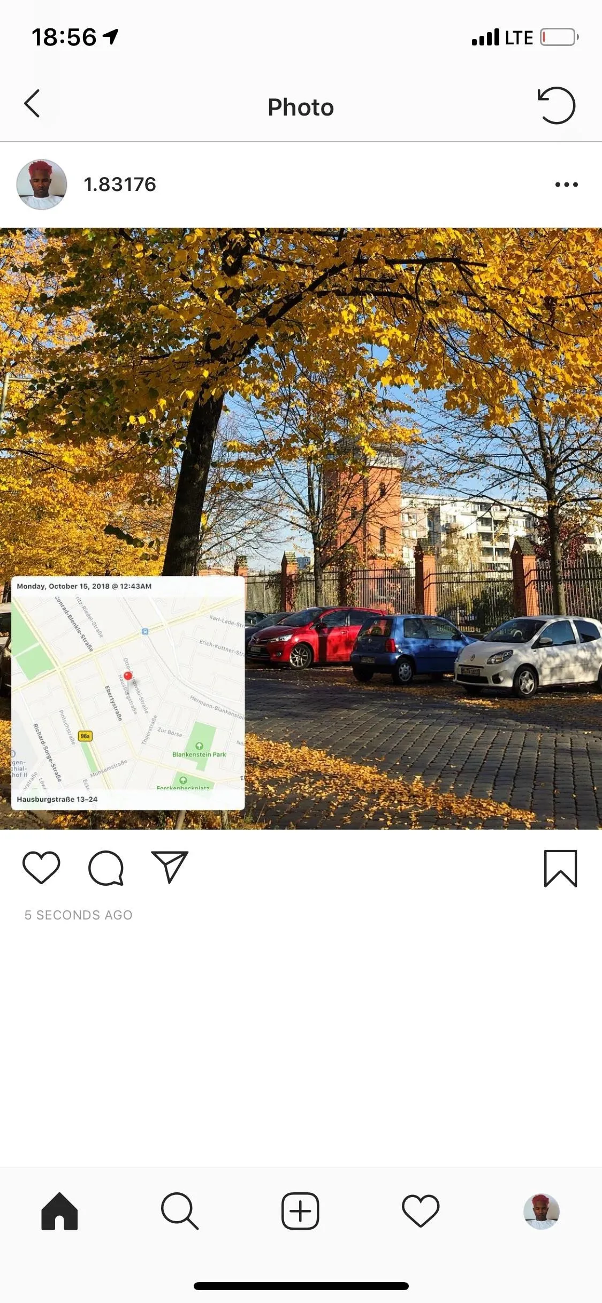Open the Activity heart tab
The height and width of the screenshot is (1303, 602).
pyautogui.click(x=421, y=1211)
